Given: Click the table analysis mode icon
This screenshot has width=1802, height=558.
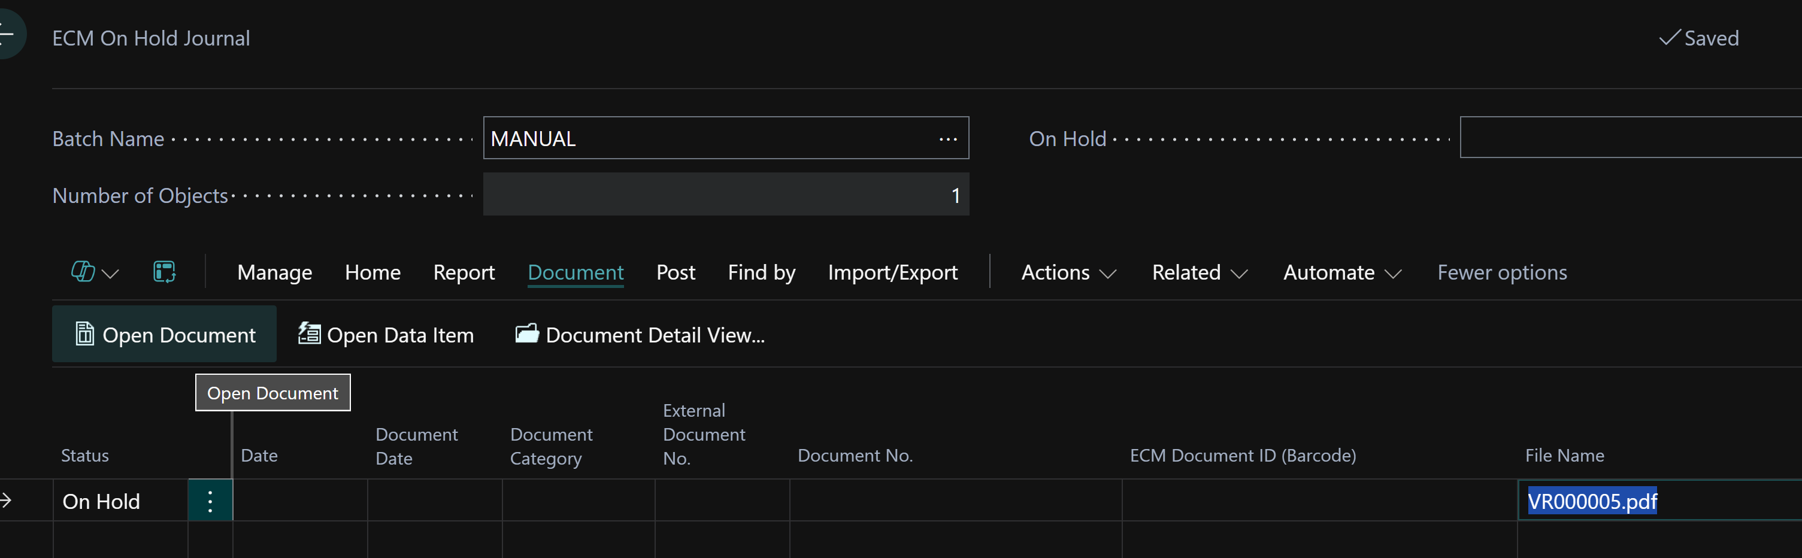Looking at the screenshot, I should (x=165, y=272).
